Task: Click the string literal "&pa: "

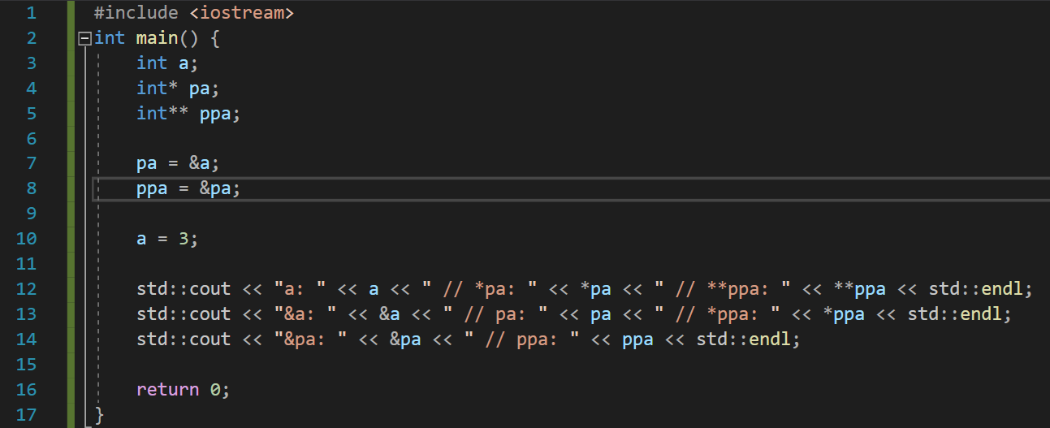Action: [x=310, y=339]
